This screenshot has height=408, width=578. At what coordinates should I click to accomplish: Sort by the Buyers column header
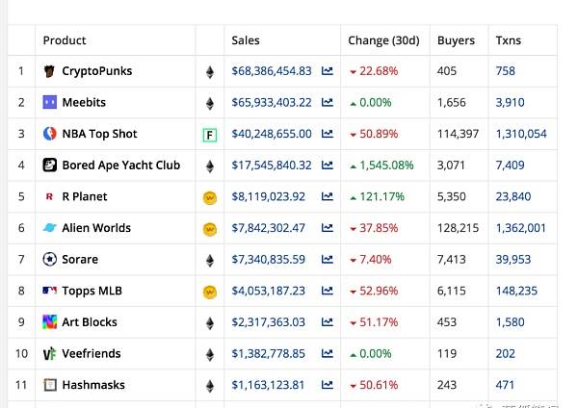pyautogui.click(x=456, y=40)
